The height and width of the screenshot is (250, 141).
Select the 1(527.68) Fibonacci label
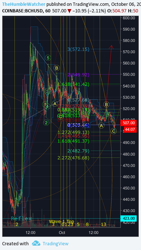pos(78,100)
